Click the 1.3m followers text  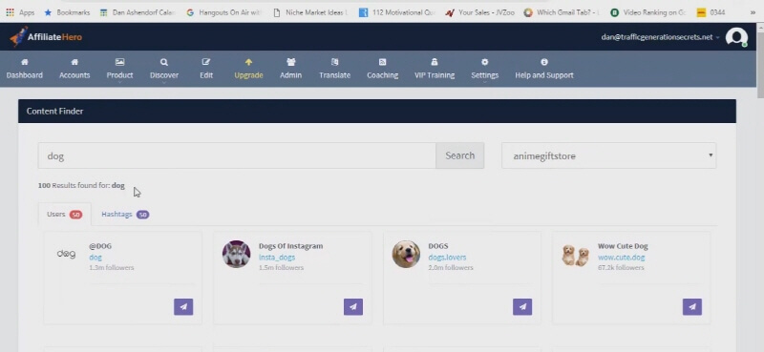point(111,267)
